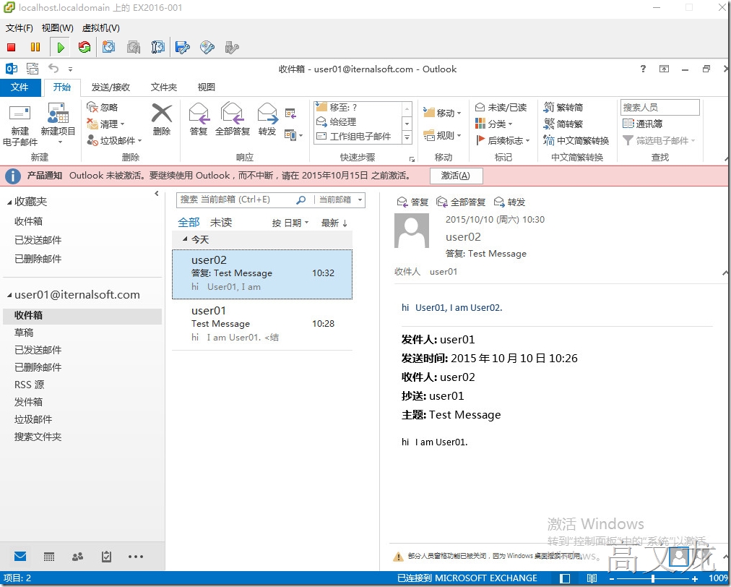The width and height of the screenshot is (731, 587).
Task: Open Mail view envelope icon in navigation bar
Action: coord(20,556)
